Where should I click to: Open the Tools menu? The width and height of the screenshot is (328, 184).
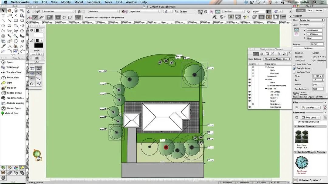click(108, 2)
